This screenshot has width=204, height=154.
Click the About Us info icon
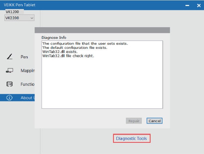(9, 98)
